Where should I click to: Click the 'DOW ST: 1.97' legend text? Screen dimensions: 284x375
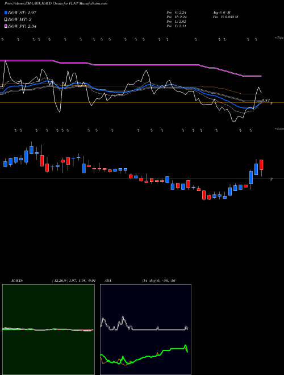coord(22,13)
